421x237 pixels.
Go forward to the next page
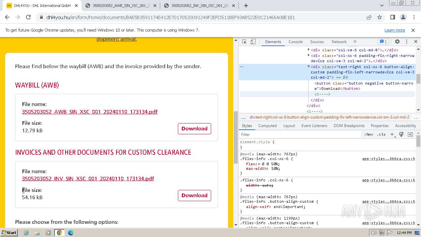tap(18, 17)
